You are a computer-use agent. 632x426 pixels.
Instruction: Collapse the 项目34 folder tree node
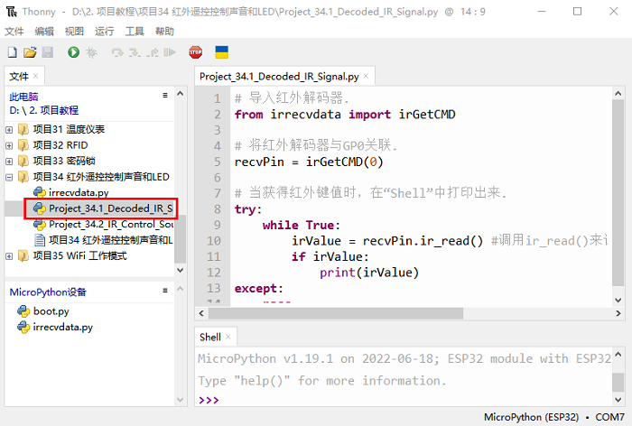[x=10, y=177]
